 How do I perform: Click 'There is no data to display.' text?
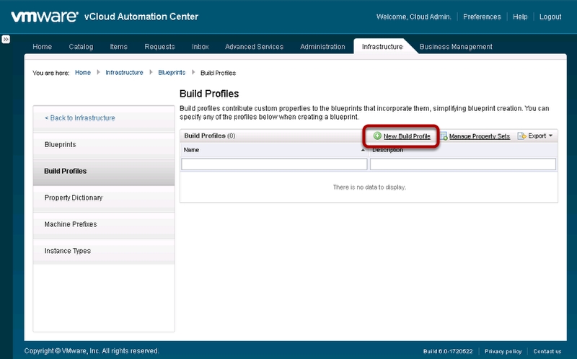(x=369, y=187)
